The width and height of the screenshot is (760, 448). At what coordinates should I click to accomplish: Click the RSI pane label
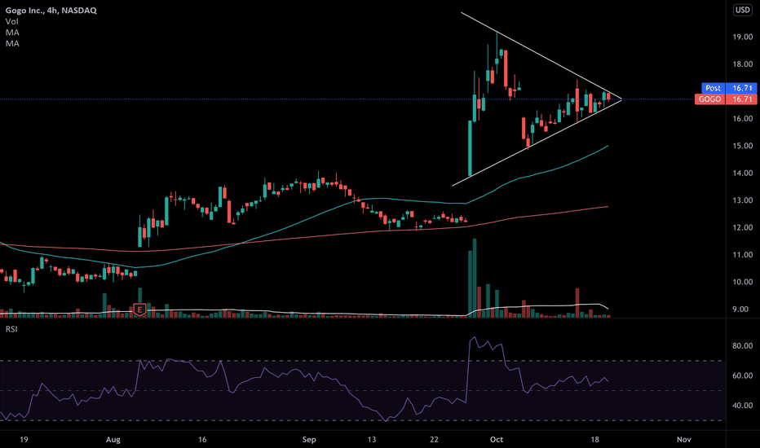(11, 329)
